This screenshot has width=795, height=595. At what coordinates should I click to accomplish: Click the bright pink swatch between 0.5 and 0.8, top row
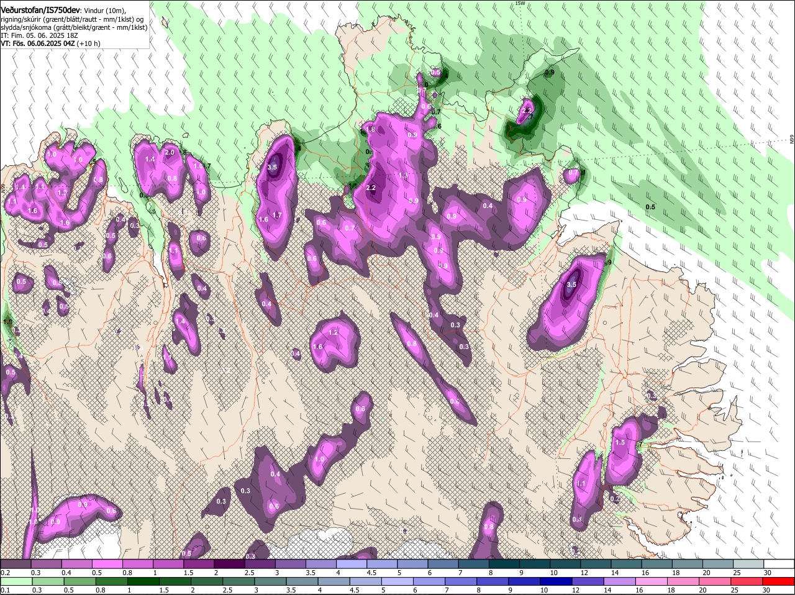(107, 564)
